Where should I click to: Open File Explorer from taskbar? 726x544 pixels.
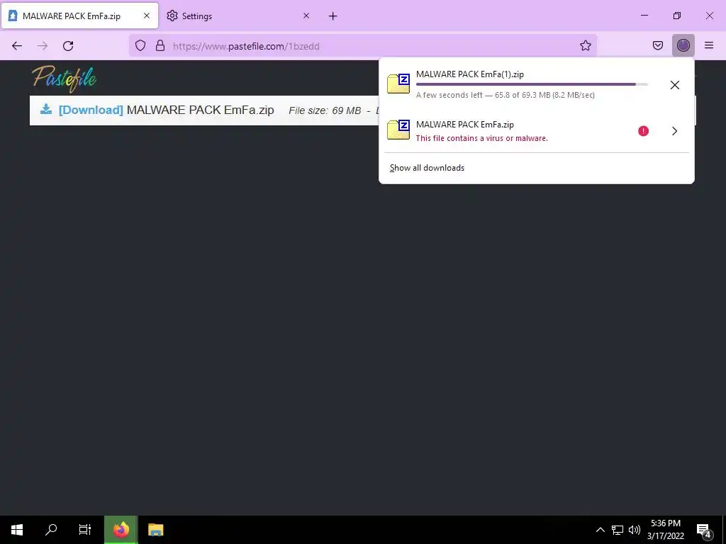155,530
